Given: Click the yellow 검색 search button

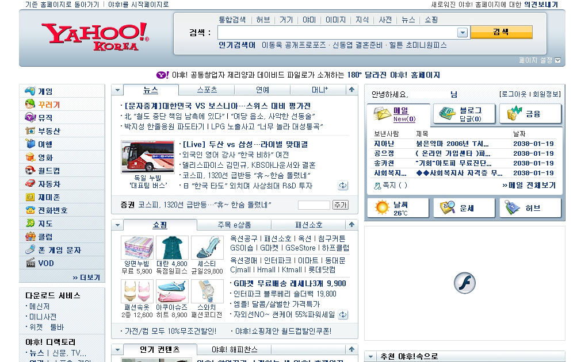Looking at the screenshot, I should pos(502,32).
